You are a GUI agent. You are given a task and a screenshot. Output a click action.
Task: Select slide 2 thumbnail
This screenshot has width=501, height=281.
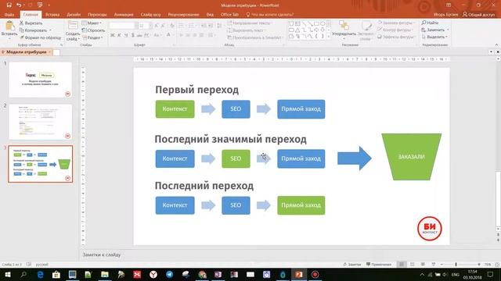[40, 122]
